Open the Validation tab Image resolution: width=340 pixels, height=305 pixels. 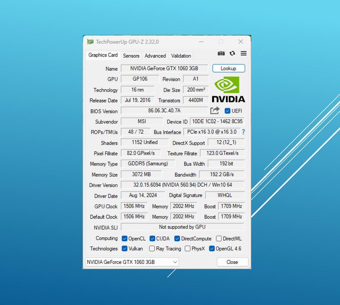click(181, 56)
